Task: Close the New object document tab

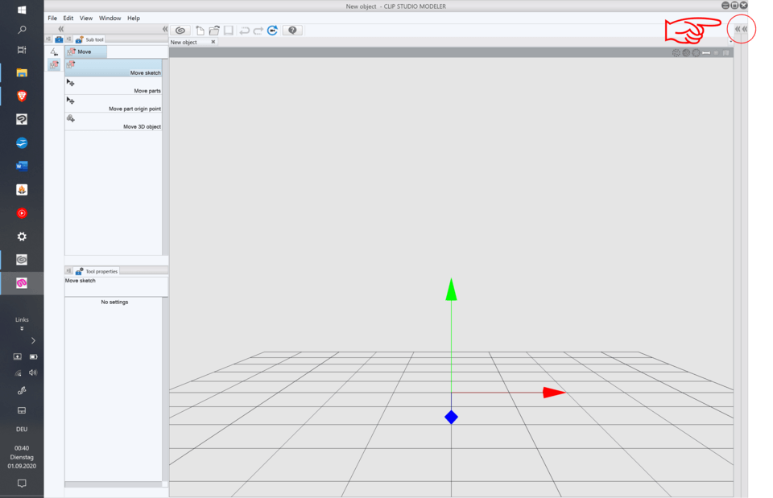Action: (213, 42)
